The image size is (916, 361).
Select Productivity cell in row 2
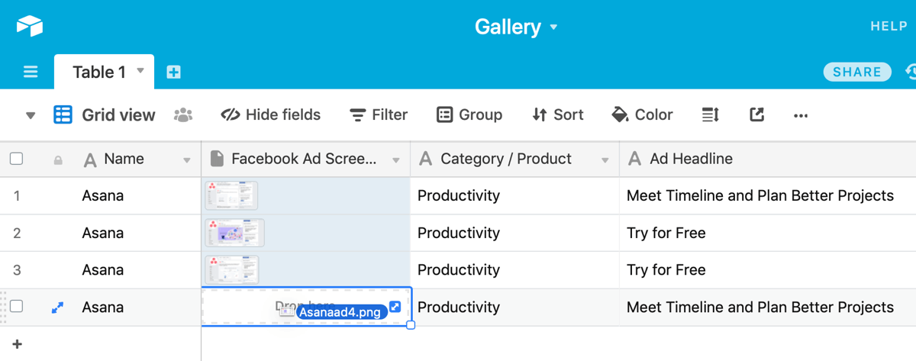pos(514,233)
